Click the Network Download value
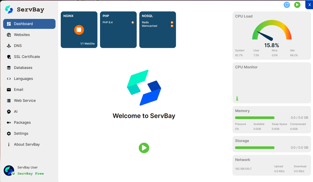This screenshot has width=313, height=182. [299, 171]
